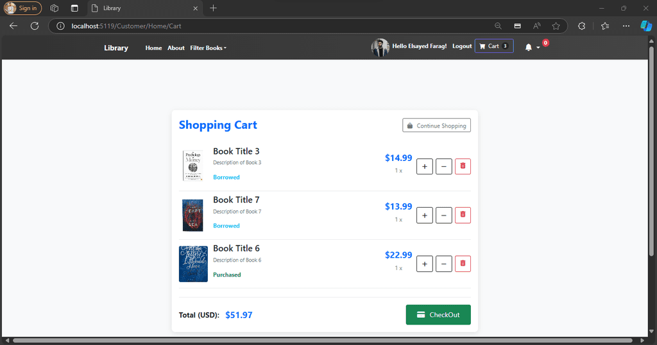The width and height of the screenshot is (657, 345).
Task: Reload the page with refresh icon
Action: tap(35, 26)
